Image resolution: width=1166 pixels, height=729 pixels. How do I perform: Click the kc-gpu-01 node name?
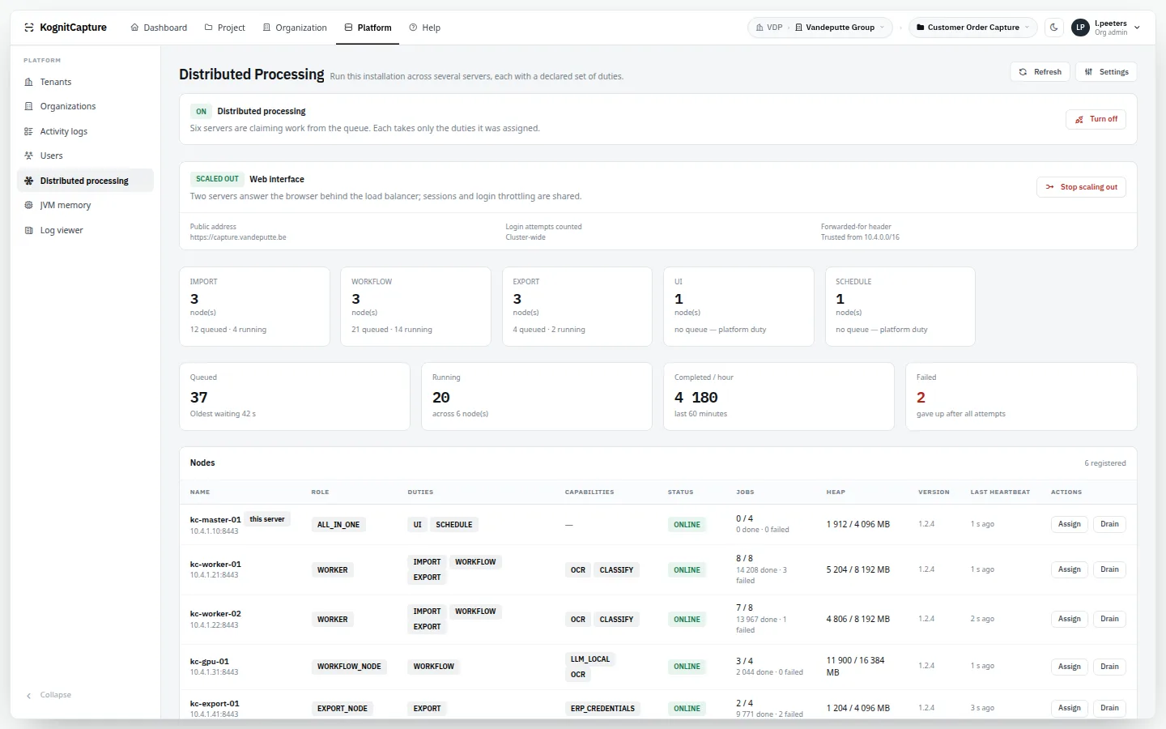click(x=210, y=662)
